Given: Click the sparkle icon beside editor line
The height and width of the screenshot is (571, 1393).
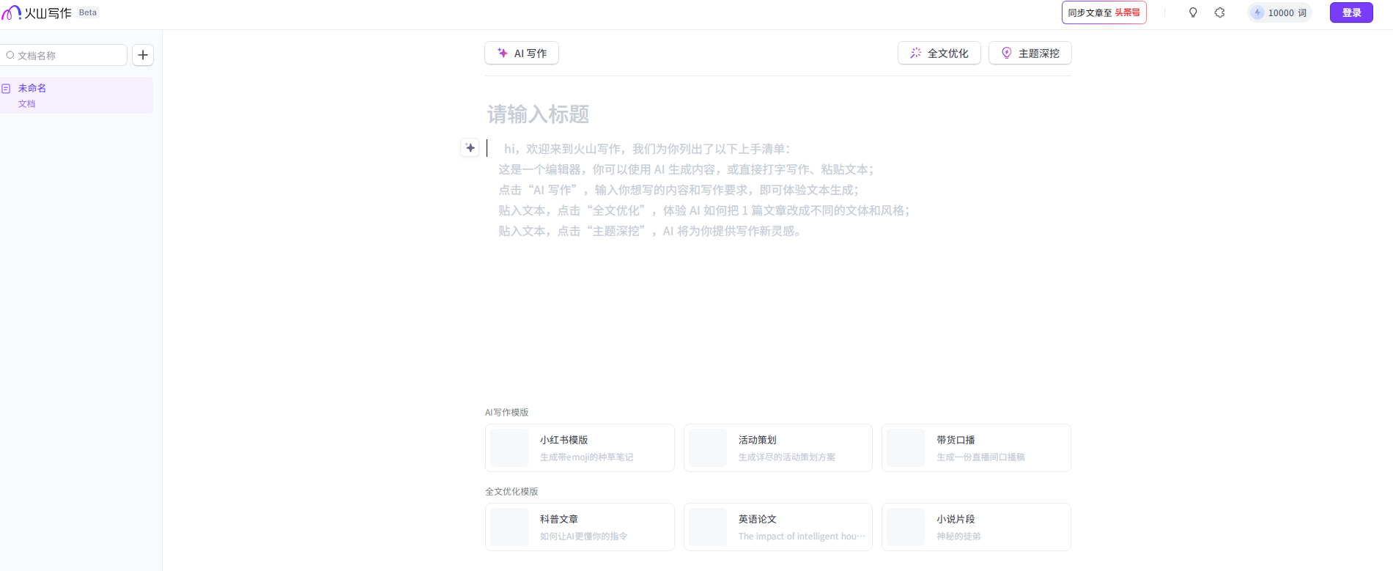Looking at the screenshot, I should click(470, 147).
